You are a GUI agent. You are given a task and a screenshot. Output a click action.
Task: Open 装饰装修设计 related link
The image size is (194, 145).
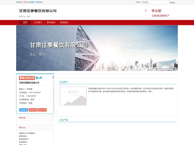click(24, 139)
